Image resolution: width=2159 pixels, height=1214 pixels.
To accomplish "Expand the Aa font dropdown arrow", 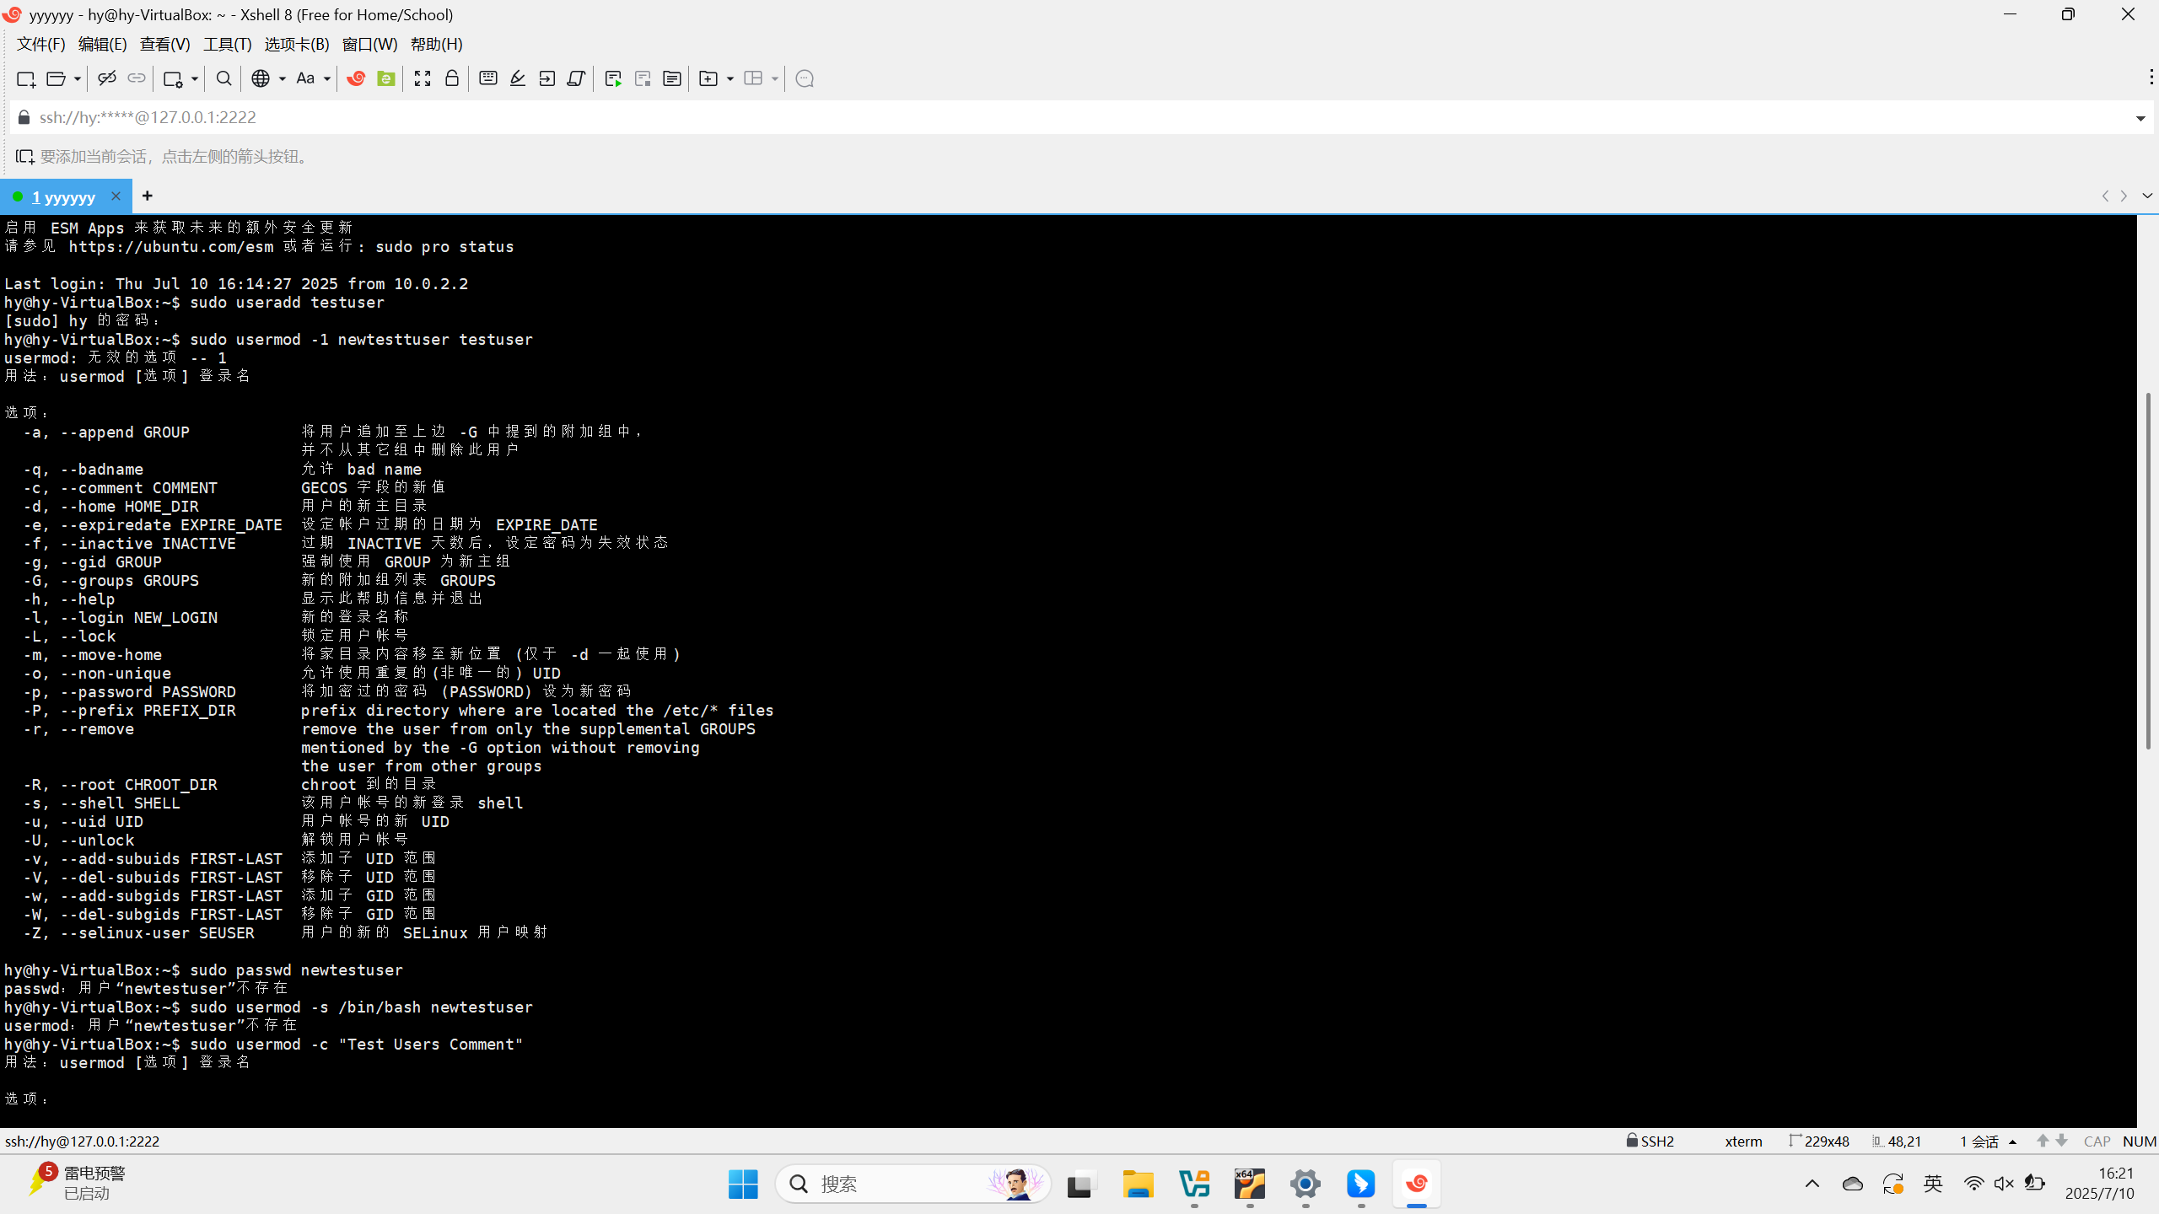I will (327, 78).
